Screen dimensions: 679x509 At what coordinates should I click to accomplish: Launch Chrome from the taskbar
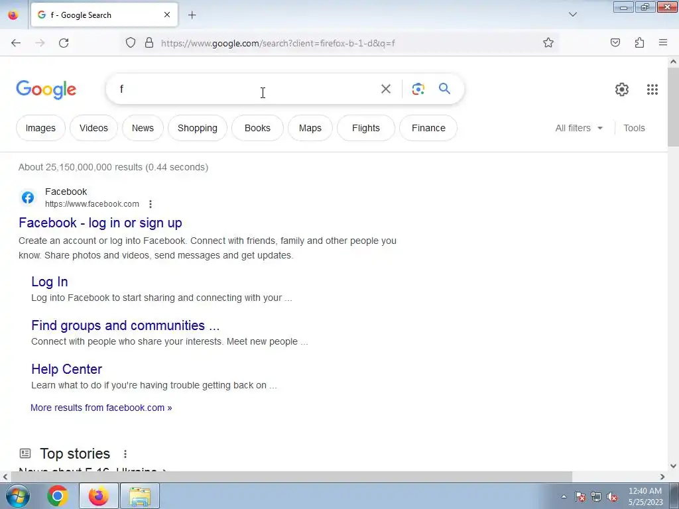(x=58, y=496)
